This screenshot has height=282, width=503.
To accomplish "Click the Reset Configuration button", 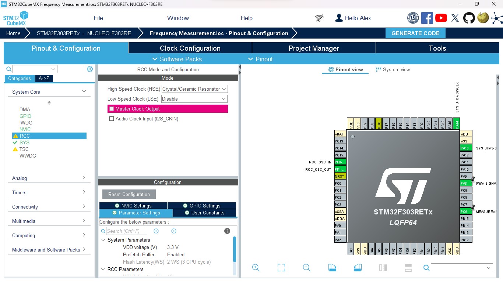I will (x=129, y=194).
